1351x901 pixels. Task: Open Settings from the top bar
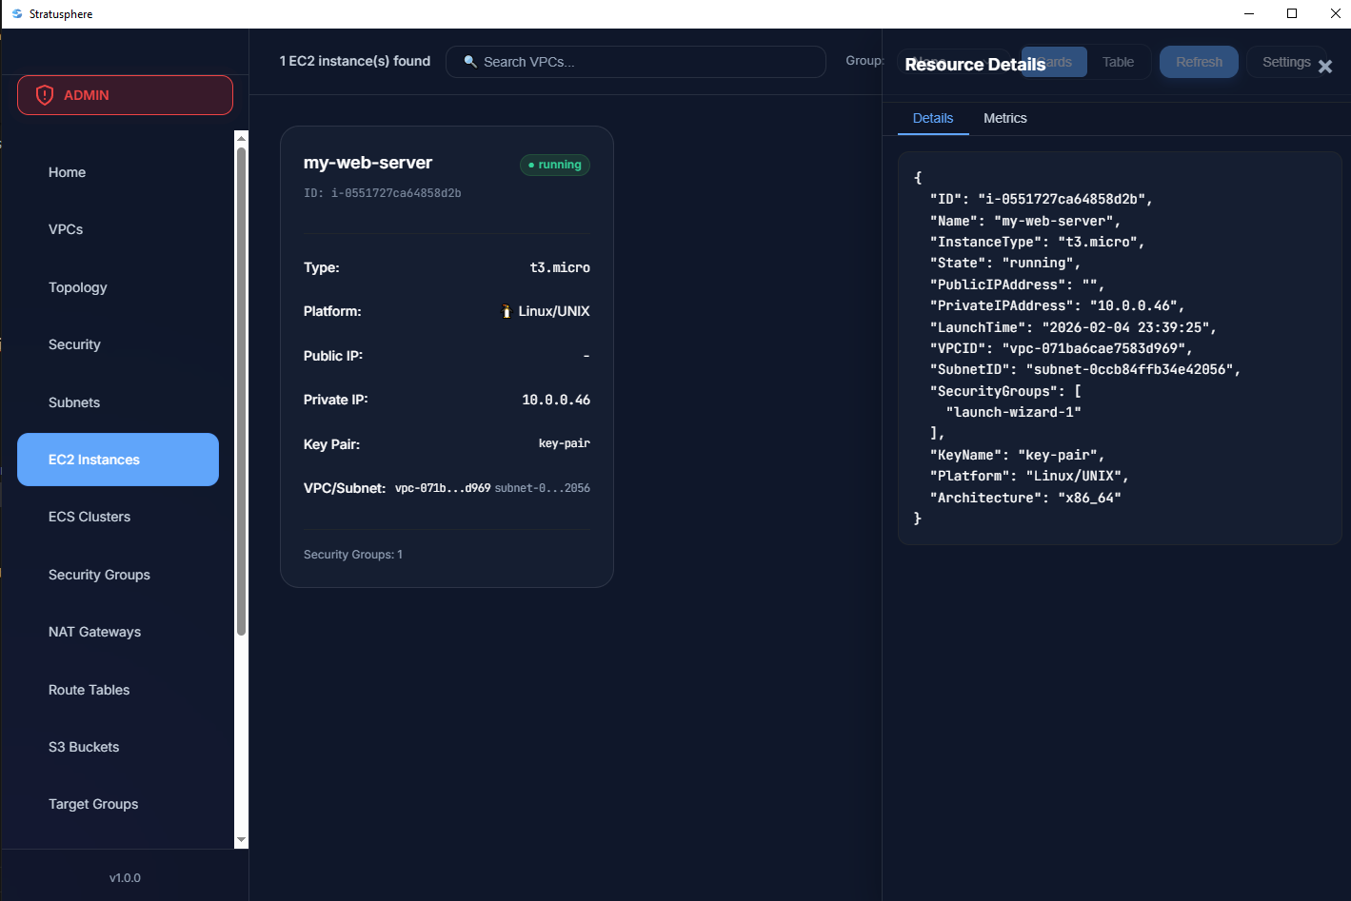tap(1285, 62)
